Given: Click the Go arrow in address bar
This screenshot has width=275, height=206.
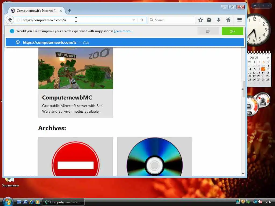Looking at the screenshot, I should tap(142, 20).
